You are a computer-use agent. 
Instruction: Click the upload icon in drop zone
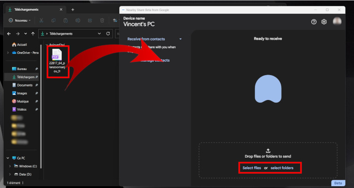tap(268, 150)
